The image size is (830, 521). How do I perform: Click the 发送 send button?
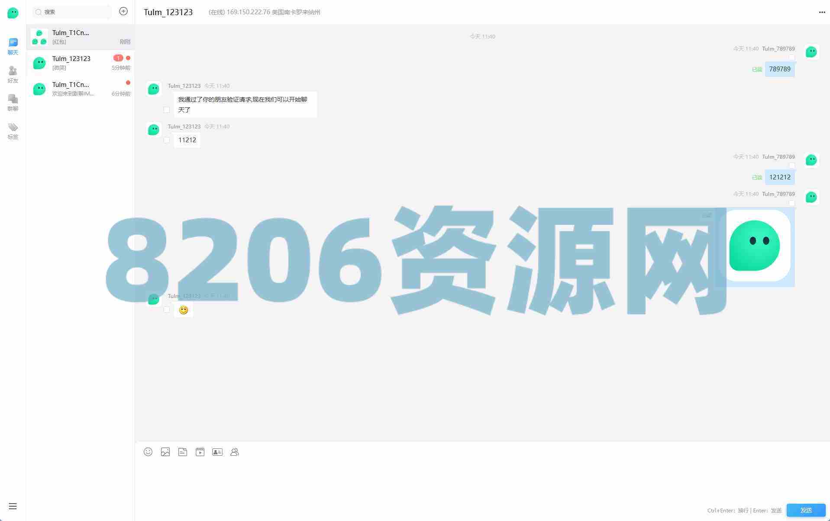pyautogui.click(x=806, y=510)
